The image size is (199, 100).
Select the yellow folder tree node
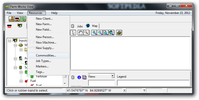26,50
